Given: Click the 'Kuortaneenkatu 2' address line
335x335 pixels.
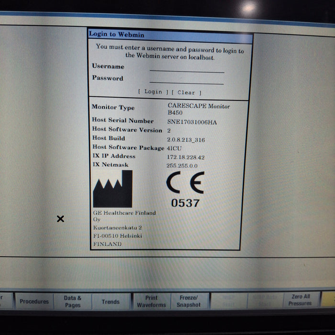Looking at the screenshot, I should tap(117, 227).
